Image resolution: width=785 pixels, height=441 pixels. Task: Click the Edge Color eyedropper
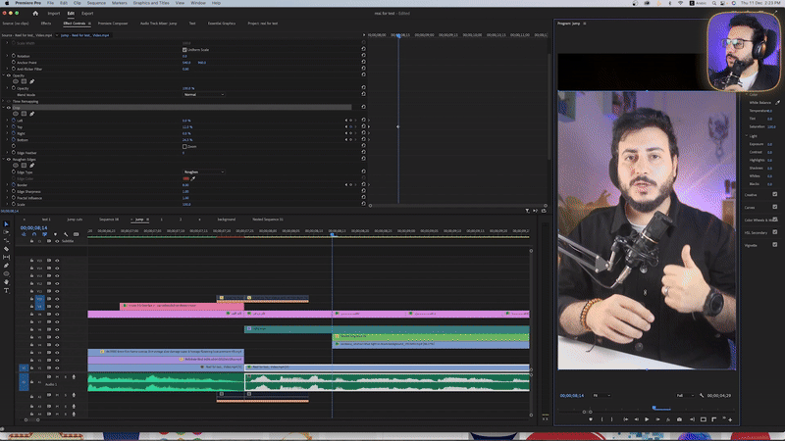pyautogui.click(x=193, y=178)
